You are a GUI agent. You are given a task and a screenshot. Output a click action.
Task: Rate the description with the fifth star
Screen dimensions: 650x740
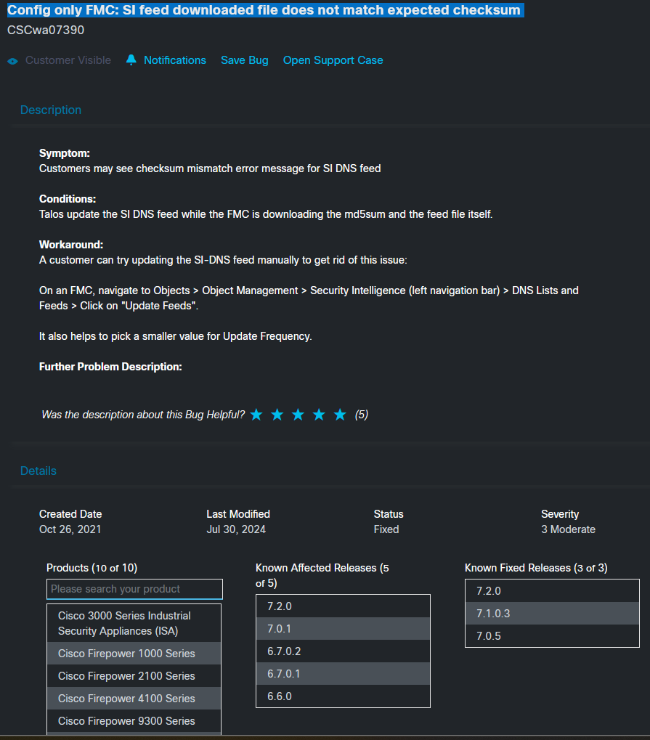point(340,414)
